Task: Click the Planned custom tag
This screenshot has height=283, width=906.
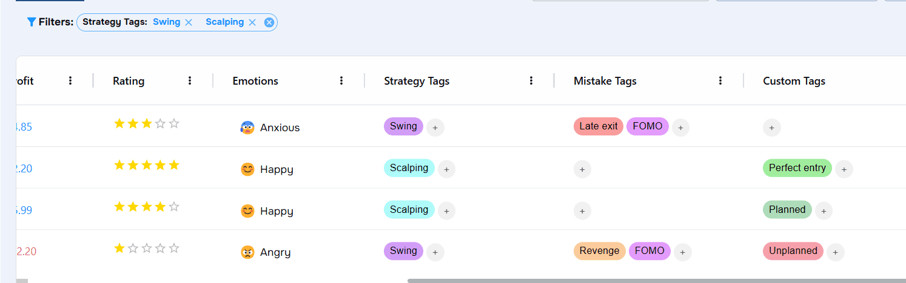Action: [787, 210]
